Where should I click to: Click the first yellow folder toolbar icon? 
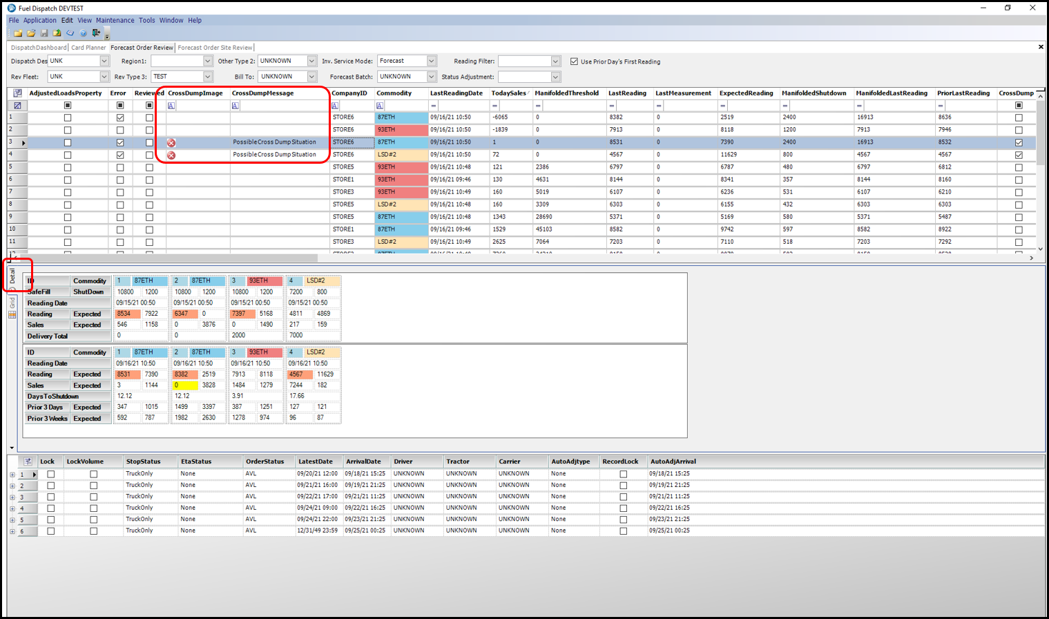pyautogui.click(x=18, y=33)
